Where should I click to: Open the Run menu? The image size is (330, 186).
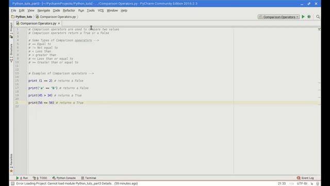81,10
